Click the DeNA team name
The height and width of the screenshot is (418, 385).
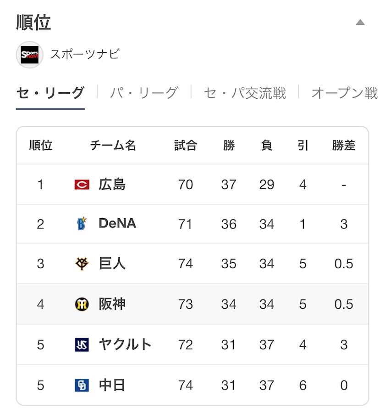[x=117, y=224]
